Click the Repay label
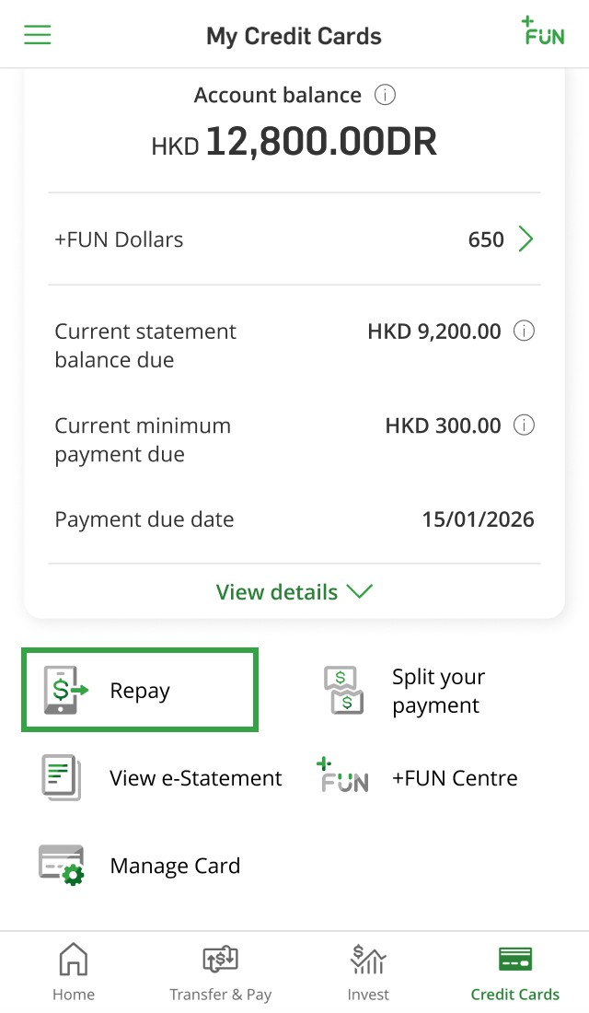Image resolution: width=589 pixels, height=1013 pixels. pyautogui.click(x=140, y=691)
